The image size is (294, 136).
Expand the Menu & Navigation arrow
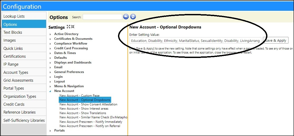tap(50, 86)
